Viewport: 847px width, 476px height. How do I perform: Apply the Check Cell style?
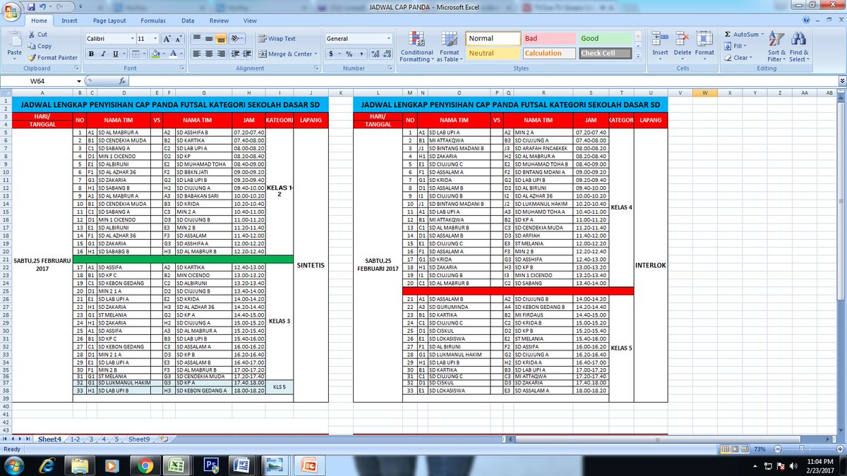click(x=606, y=54)
